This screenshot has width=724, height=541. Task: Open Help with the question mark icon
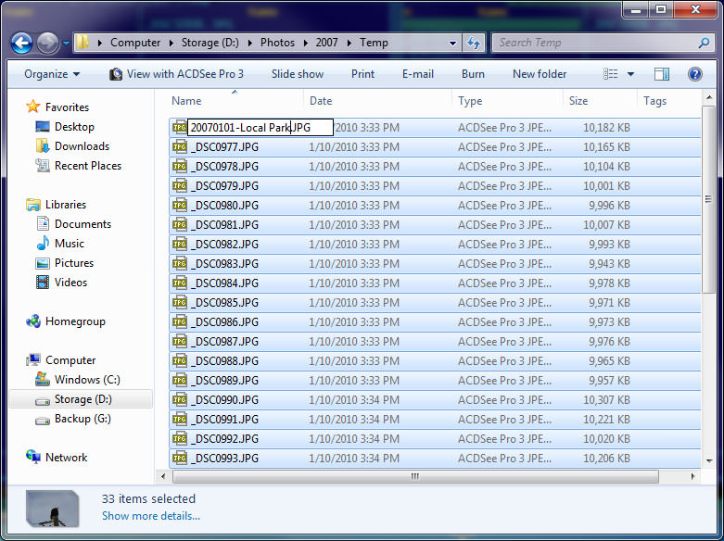click(x=695, y=74)
